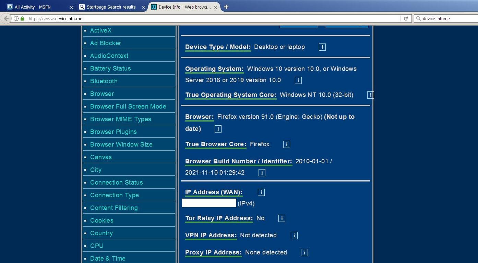This screenshot has width=478, height=263.
Task: Open the Country sidebar link
Action: [101, 233]
